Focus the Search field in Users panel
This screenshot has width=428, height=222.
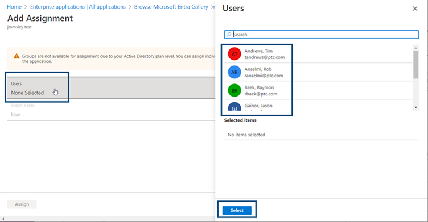coord(321,34)
